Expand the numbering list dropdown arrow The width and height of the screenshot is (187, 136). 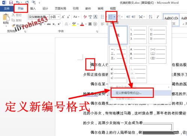pyautogui.click(x=114, y=17)
